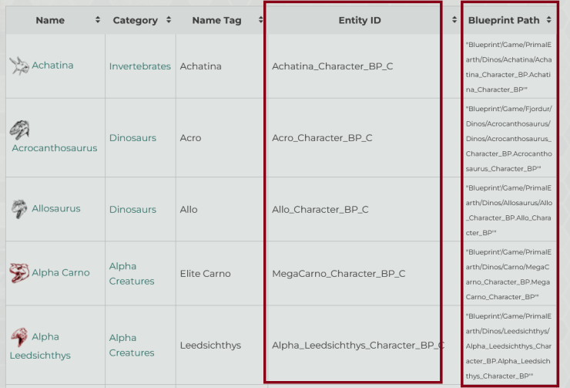This screenshot has height=388, width=570.
Task: Open Acrocanthosaurus's Dinosaurs category link
Action: click(x=132, y=138)
